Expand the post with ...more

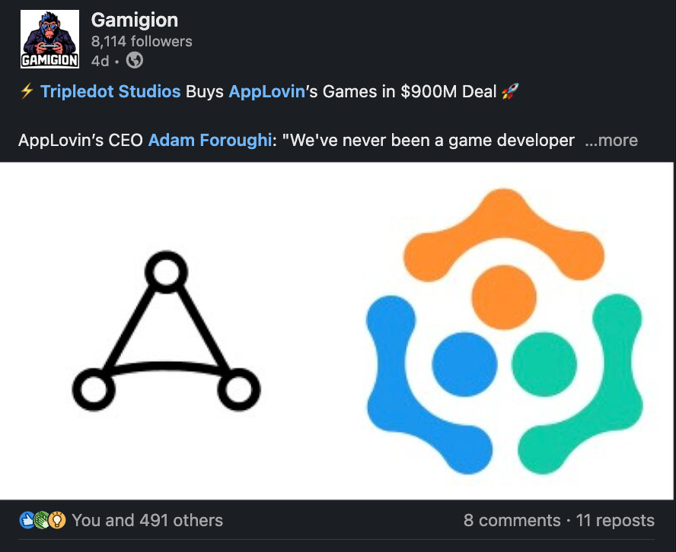coord(611,141)
